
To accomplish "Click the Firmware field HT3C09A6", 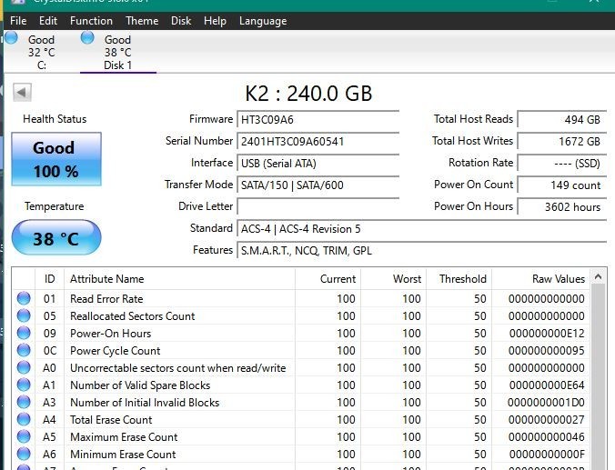I will [x=318, y=120].
